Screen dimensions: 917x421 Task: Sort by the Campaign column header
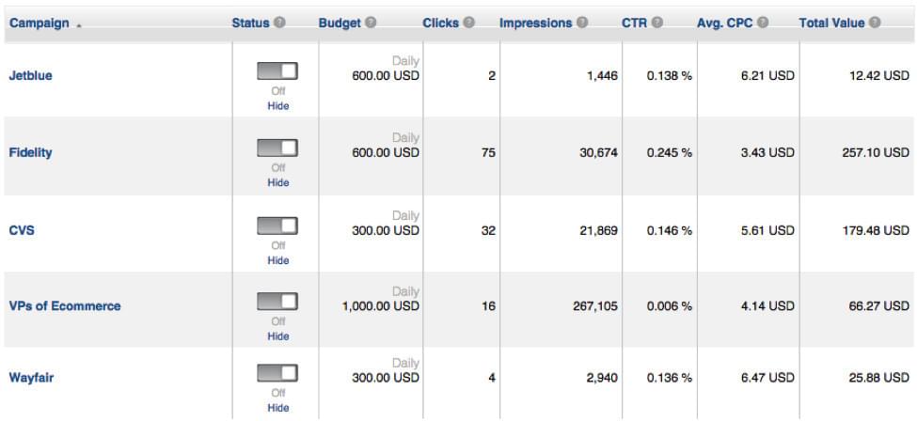[x=40, y=23]
